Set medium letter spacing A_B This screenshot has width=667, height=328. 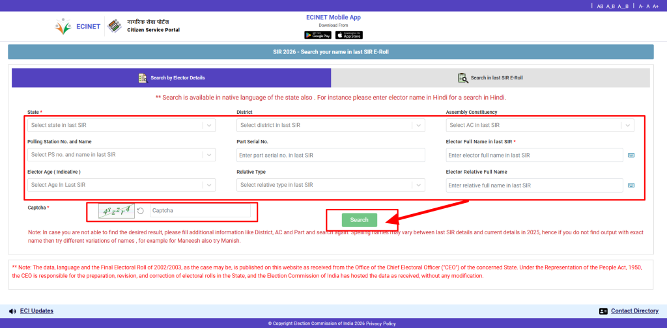coord(610,7)
